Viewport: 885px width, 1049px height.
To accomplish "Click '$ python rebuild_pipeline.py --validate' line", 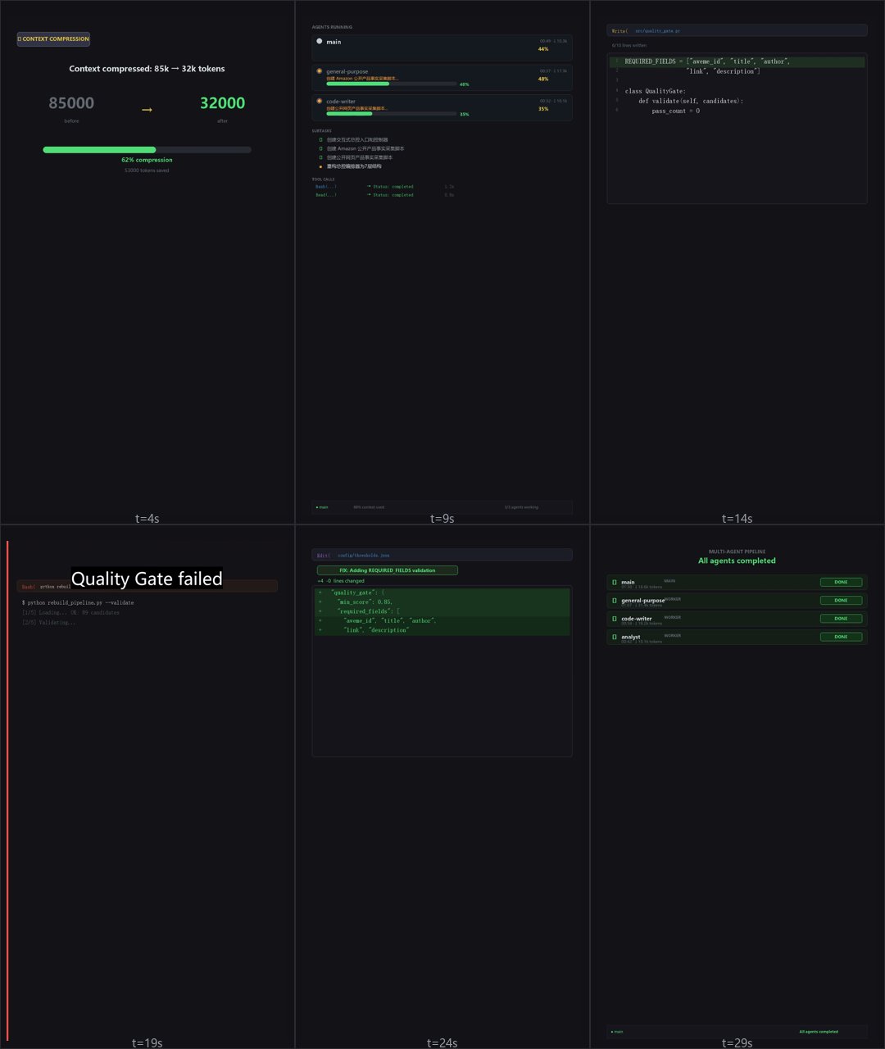I will pyautogui.click(x=78, y=602).
